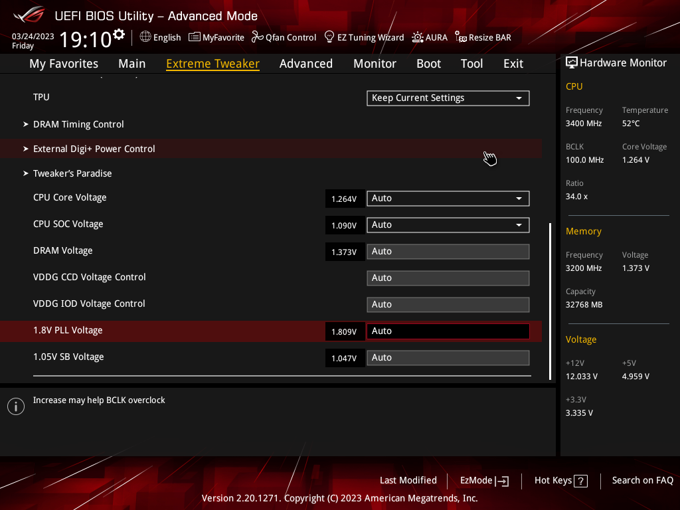The width and height of the screenshot is (680, 510).
Task: Click the CPU frequency 3400 MHz value
Action: click(x=584, y=124)
